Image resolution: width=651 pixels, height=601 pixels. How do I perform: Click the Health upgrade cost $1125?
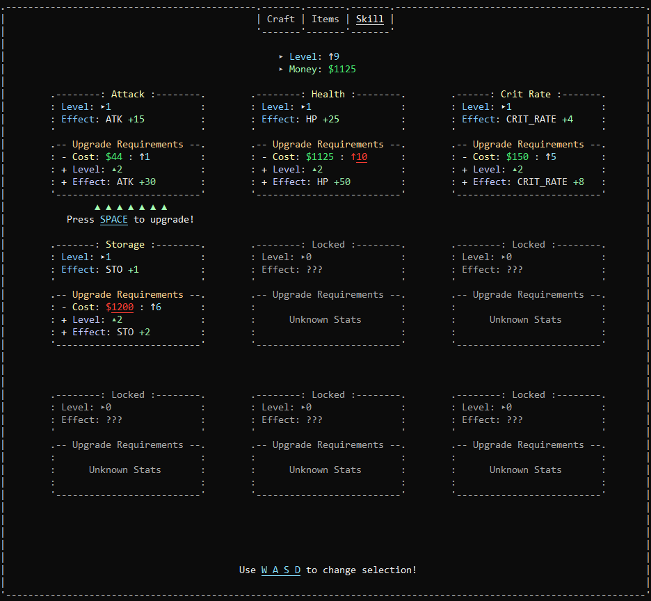click(320, 157)
